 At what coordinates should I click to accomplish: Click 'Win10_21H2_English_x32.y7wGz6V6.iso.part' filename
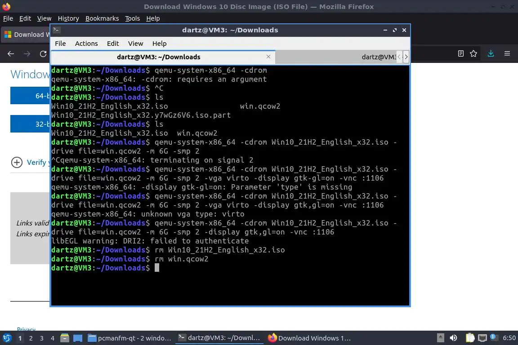click(141, 115)
